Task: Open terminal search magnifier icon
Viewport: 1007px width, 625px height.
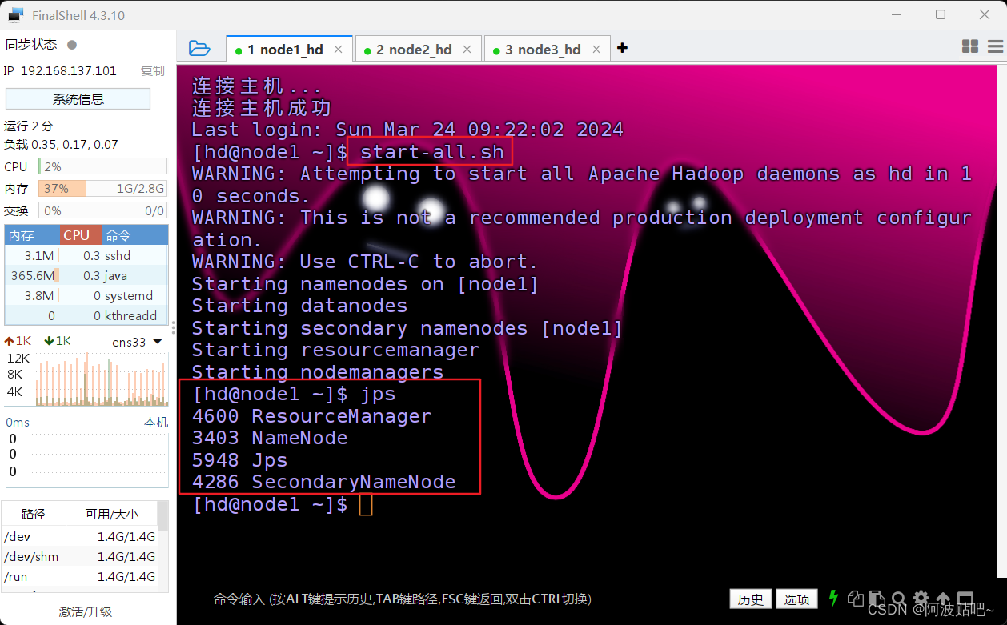Action: click(899, 599)
